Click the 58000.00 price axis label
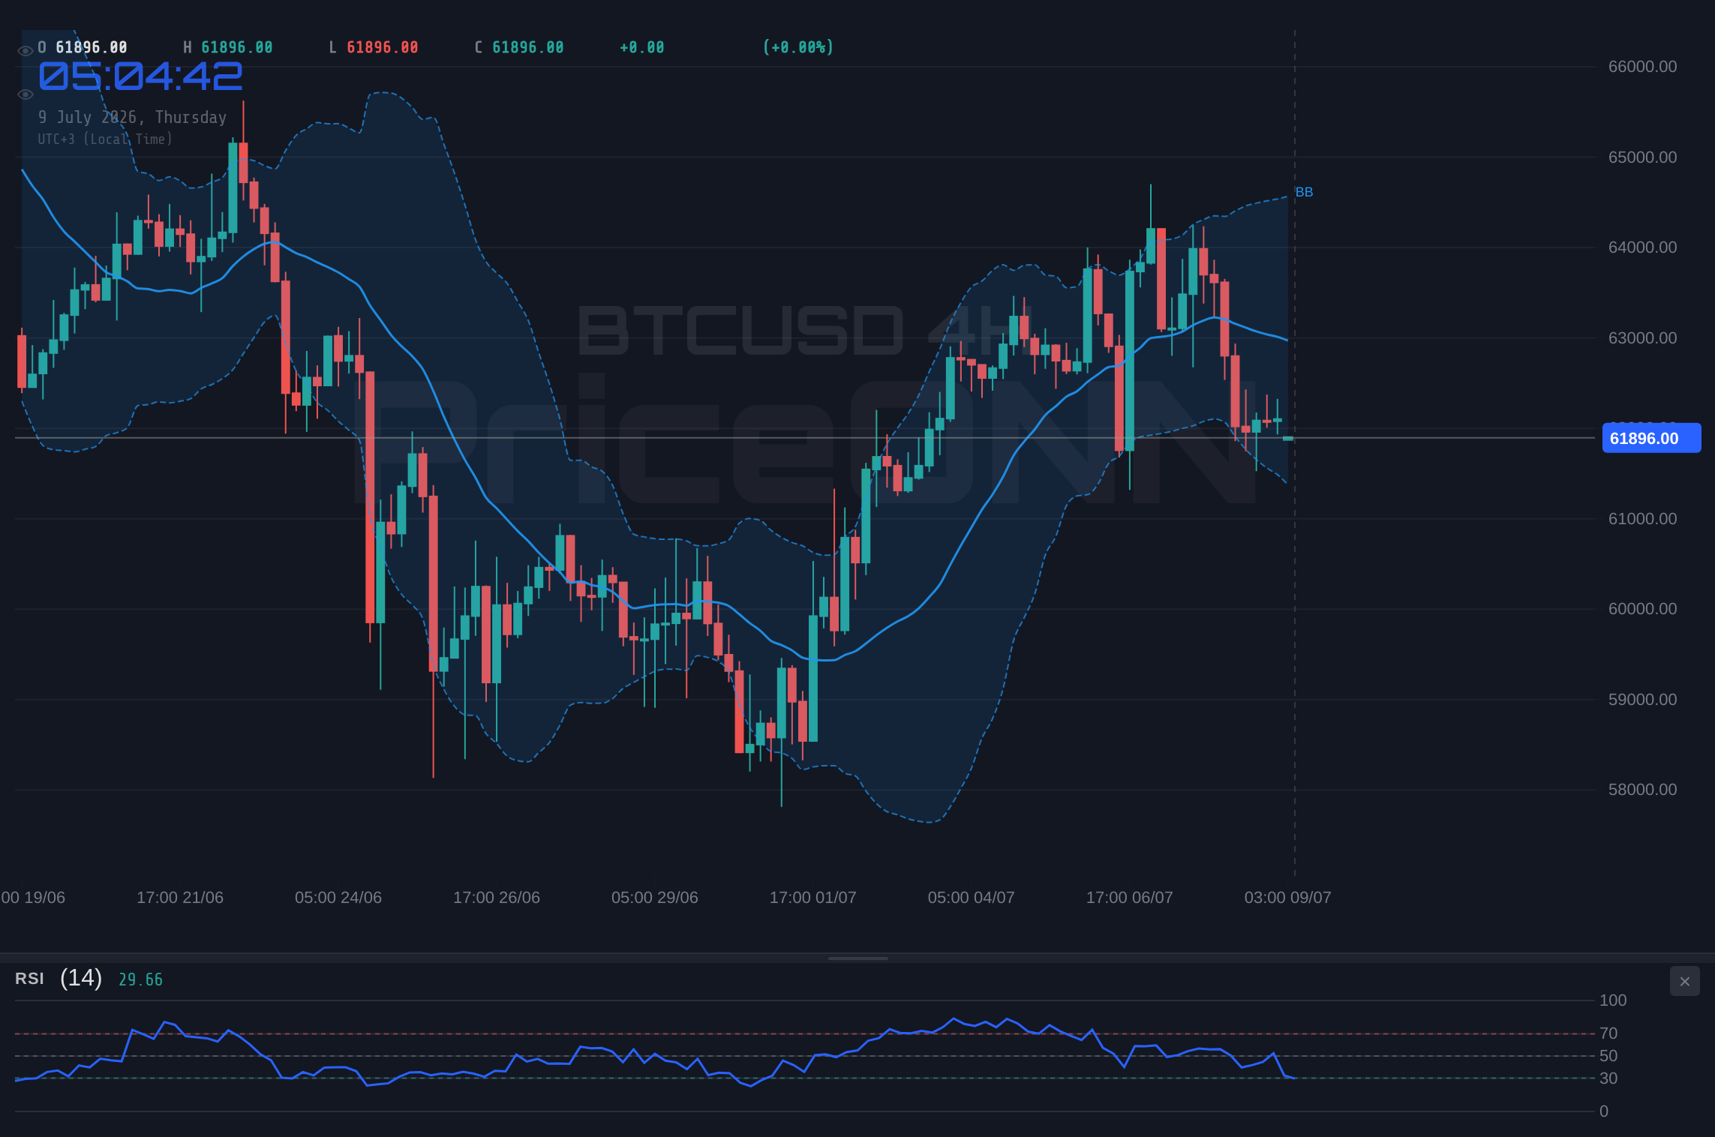This screenshot has width=1715, height=1137. coord(1642,790)
